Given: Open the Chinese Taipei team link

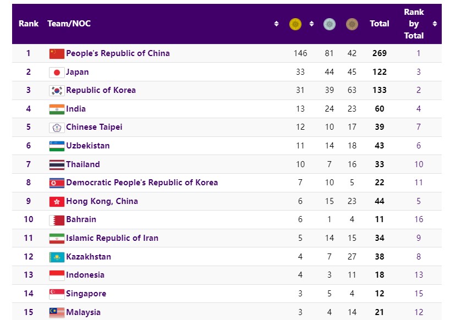Looking at the screenshot, I should (x=94, y=127).
